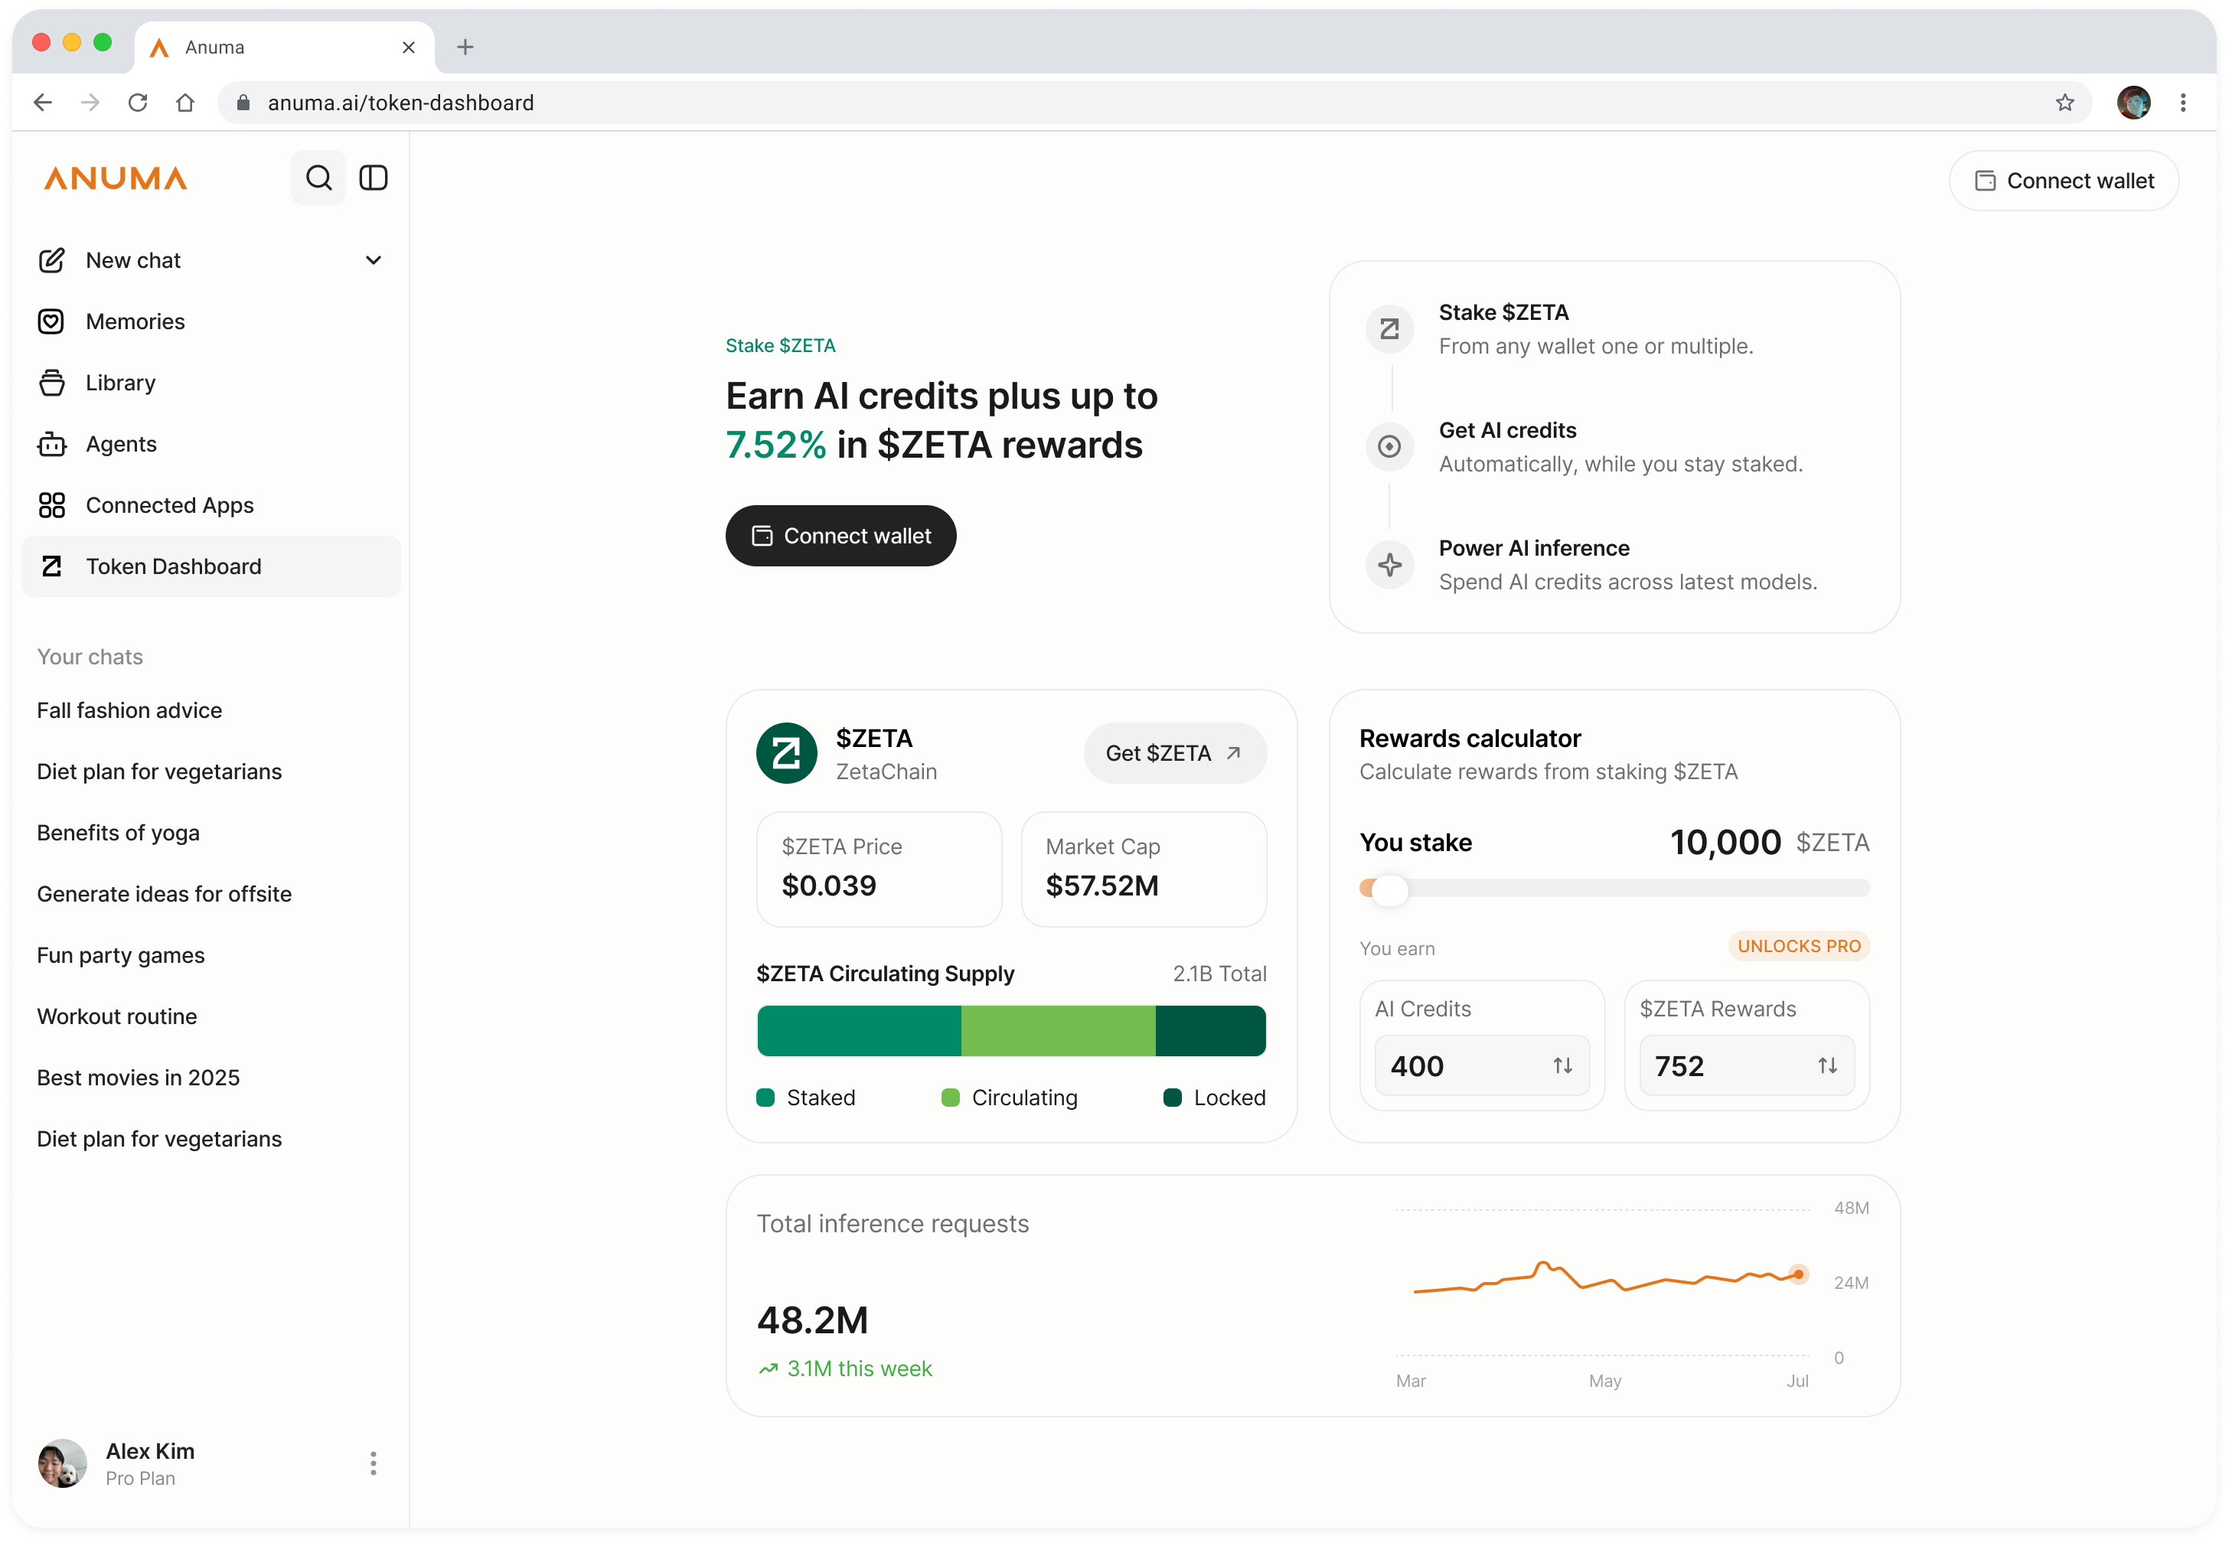Click the Anuma logo
Image resolution: width=2229 pixels, height=1543 pixels.
pos(115,179)
